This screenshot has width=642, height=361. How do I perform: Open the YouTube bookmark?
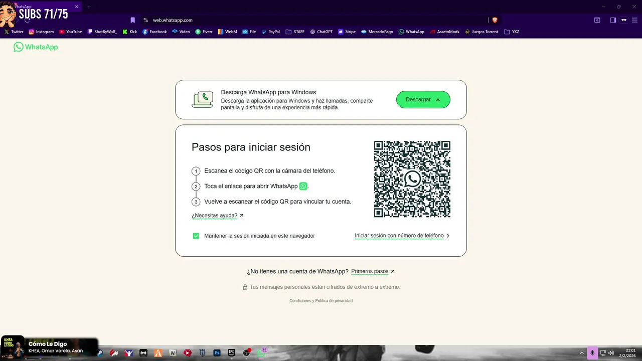pos(71,32)
